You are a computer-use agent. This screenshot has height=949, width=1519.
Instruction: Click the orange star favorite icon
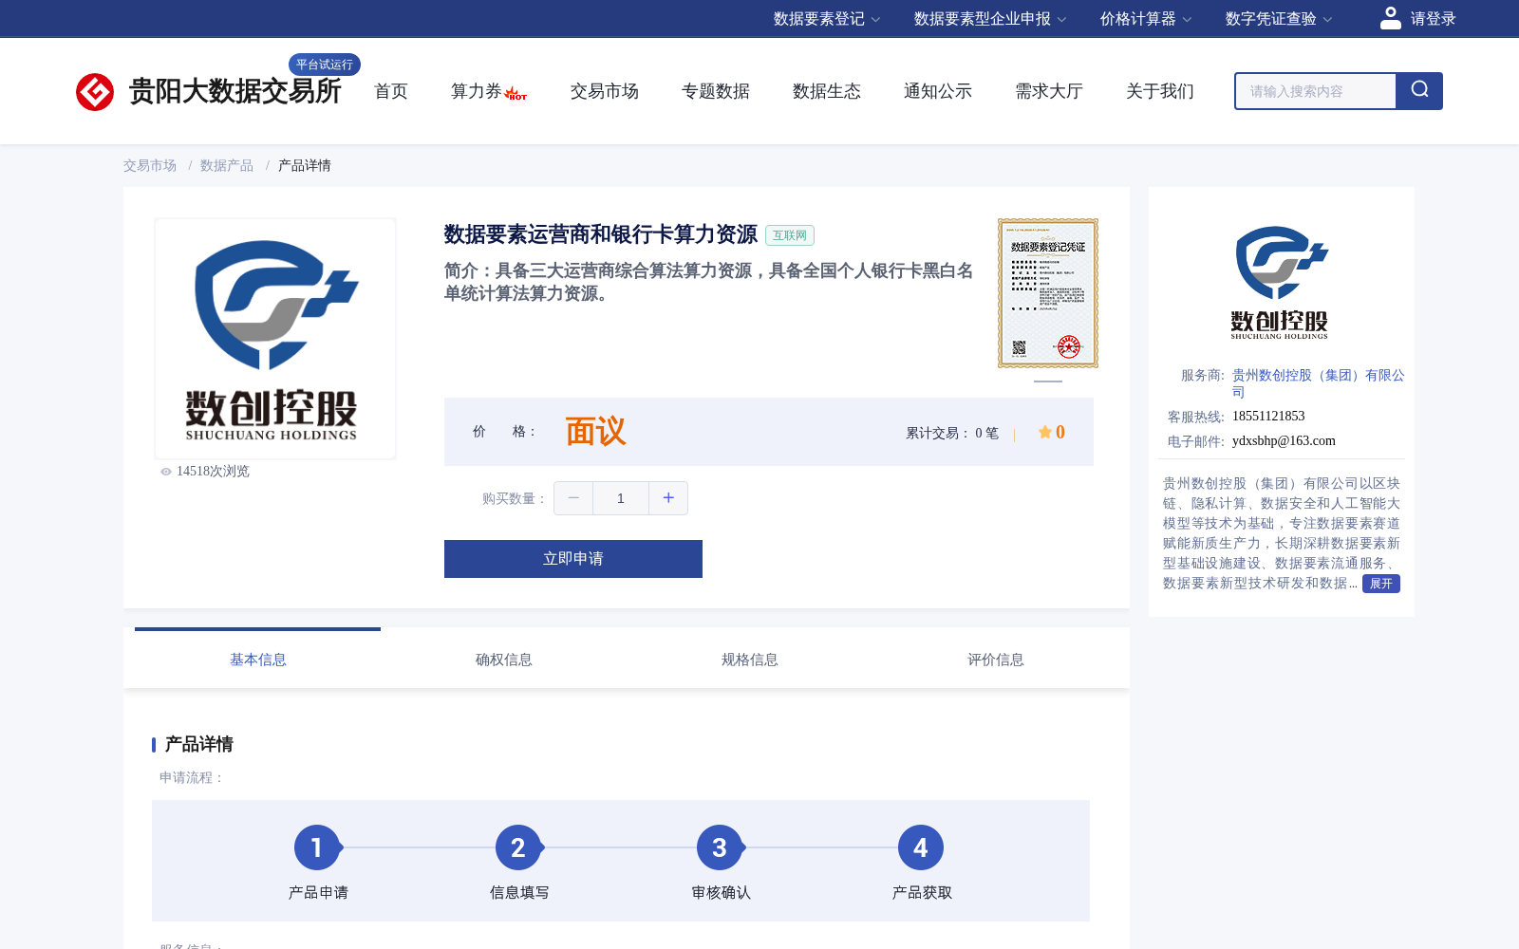click(x=1045, y=433)
